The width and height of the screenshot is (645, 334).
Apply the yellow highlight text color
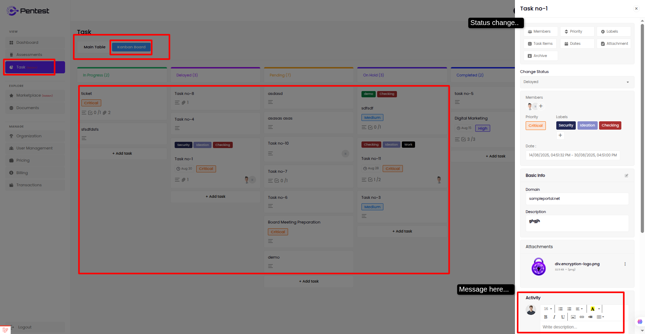[592, 309]
